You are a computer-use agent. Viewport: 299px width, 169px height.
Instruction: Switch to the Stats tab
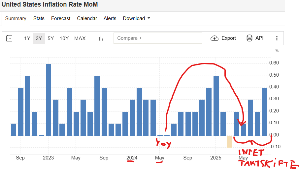[39, 18]
